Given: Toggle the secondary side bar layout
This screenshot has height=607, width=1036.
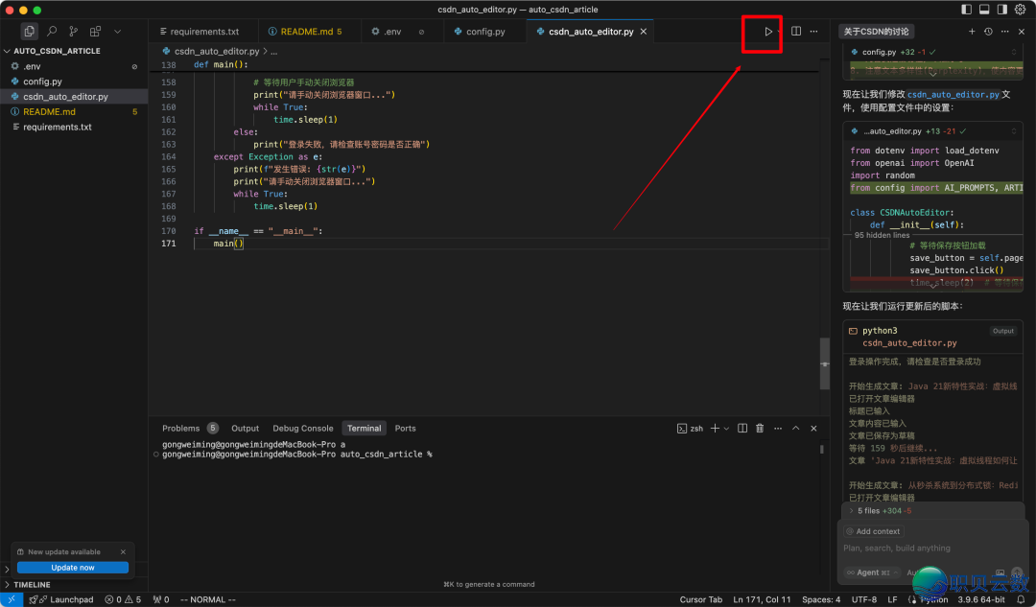Looking at the screenshot, I should pos(1002,10).
